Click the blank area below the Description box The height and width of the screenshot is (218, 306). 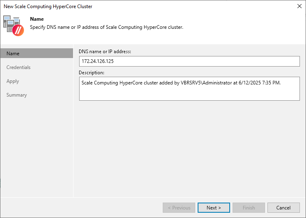pyautogui.click(x=189, y=146)
